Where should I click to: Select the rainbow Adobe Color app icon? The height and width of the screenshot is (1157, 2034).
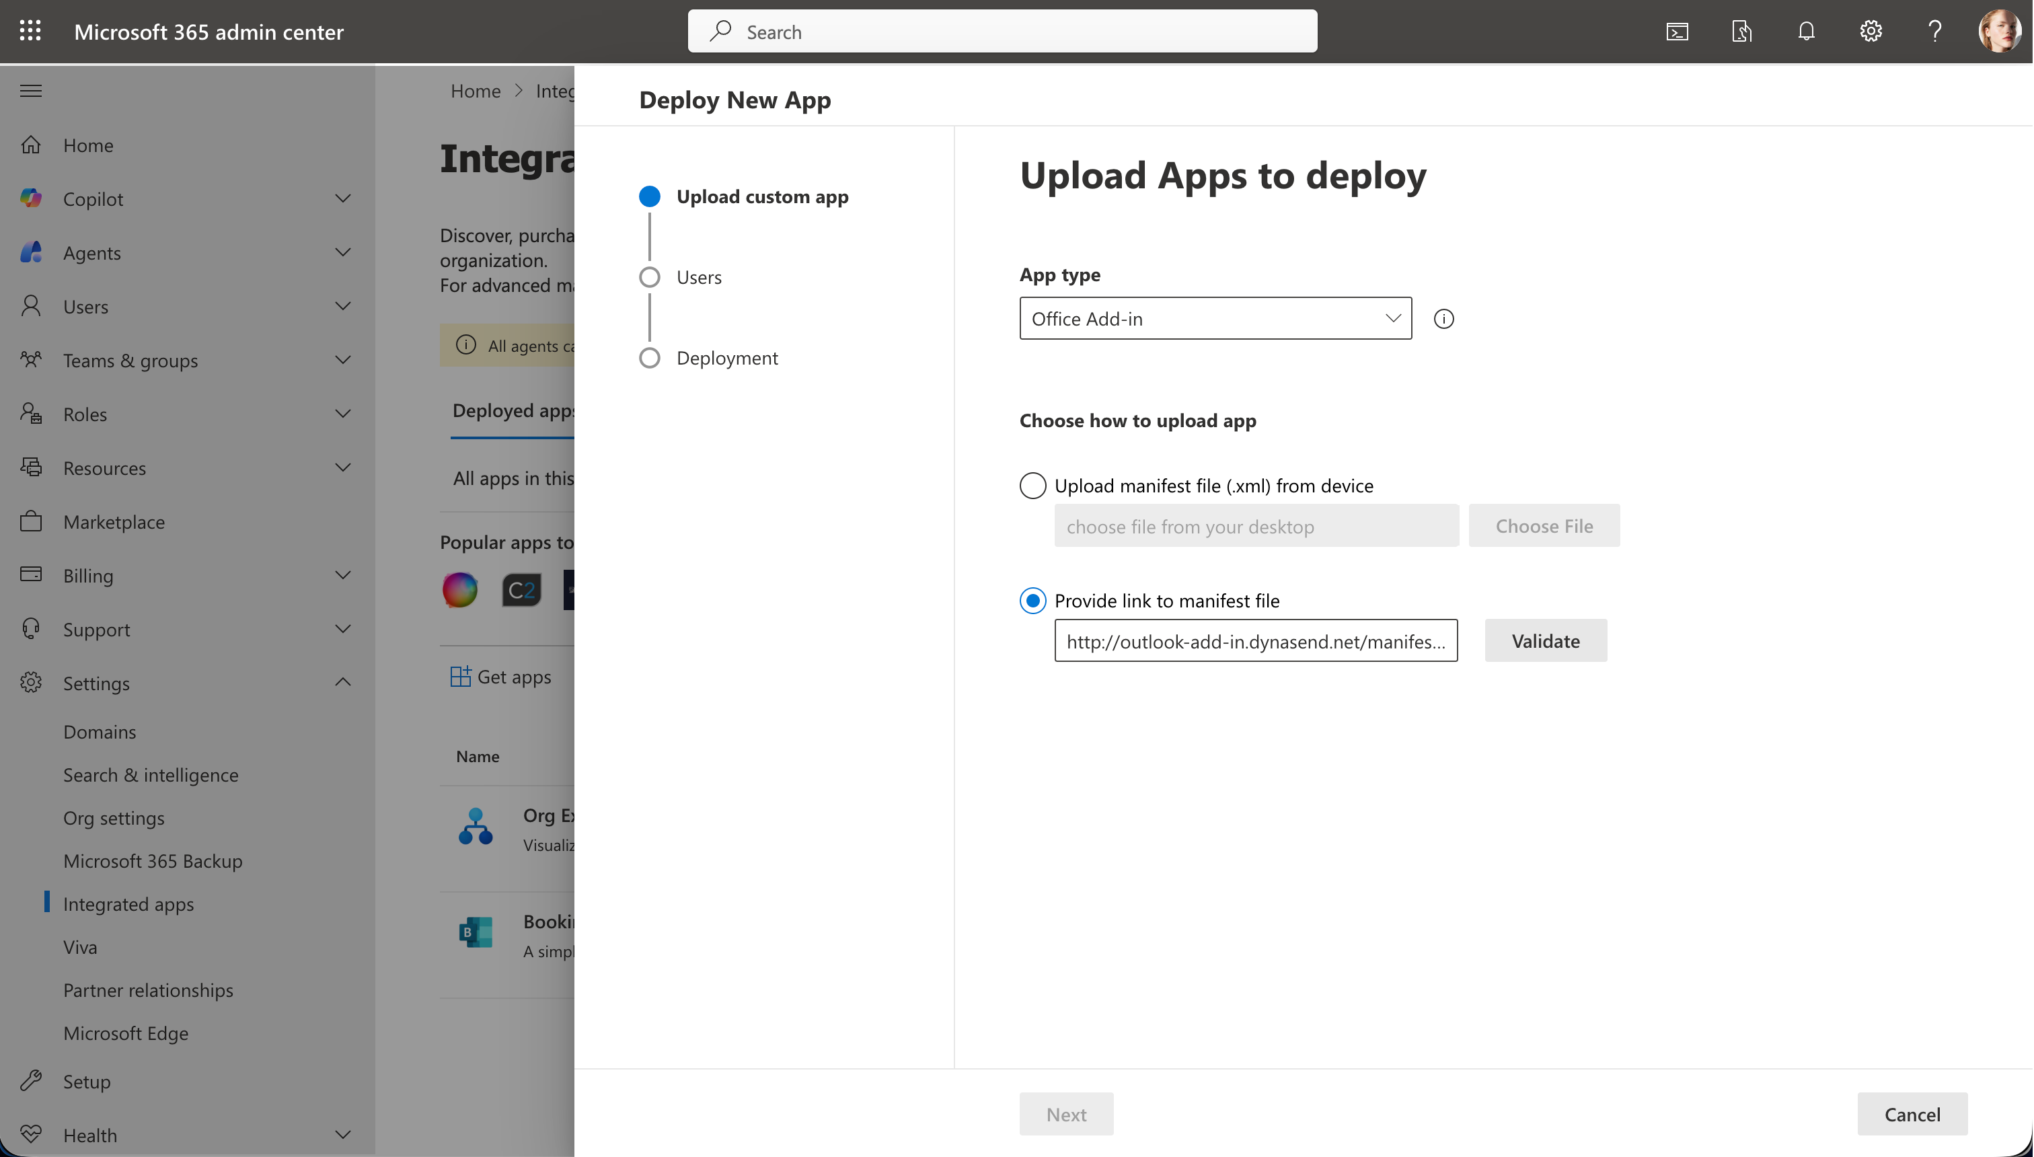459,589
